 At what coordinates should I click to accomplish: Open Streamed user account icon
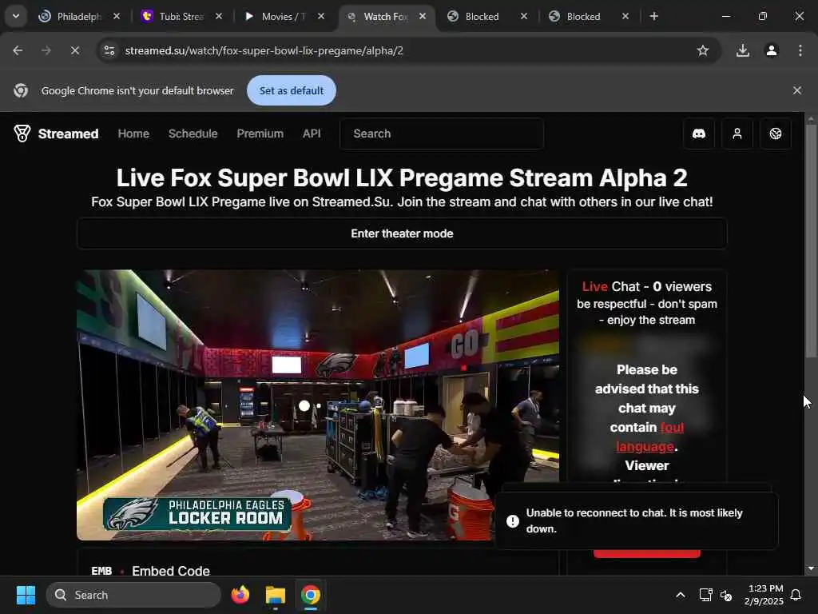pos(737,134)
